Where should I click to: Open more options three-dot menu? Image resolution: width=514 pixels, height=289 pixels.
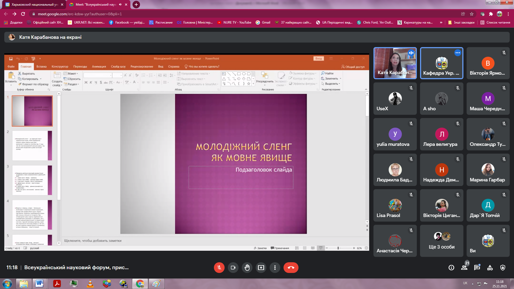point(275,268)
